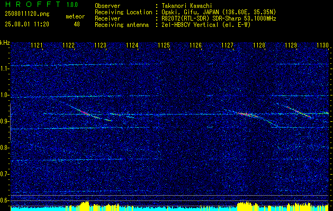Click the date stamp 25.08.01 11:20

27,24
